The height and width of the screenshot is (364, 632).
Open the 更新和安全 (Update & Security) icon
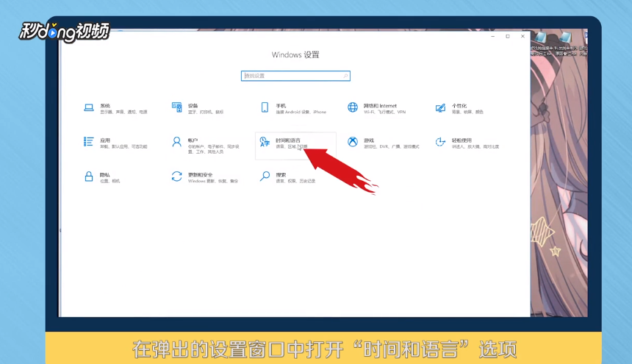[x=176, y=176]
